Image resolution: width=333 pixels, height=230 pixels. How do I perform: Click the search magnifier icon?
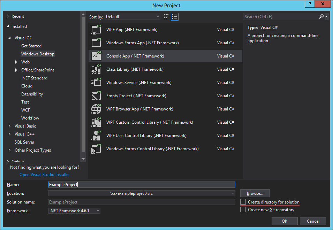point(321,16)
